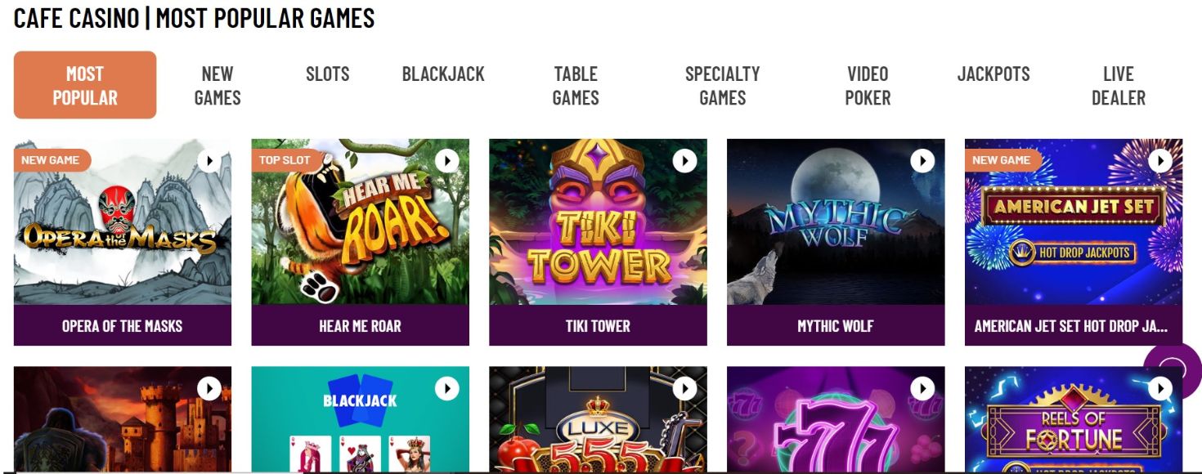This screenshot has width=1202, height=474.
Task: Click the Tiki Tower title bar
Action: pos(596,324)
